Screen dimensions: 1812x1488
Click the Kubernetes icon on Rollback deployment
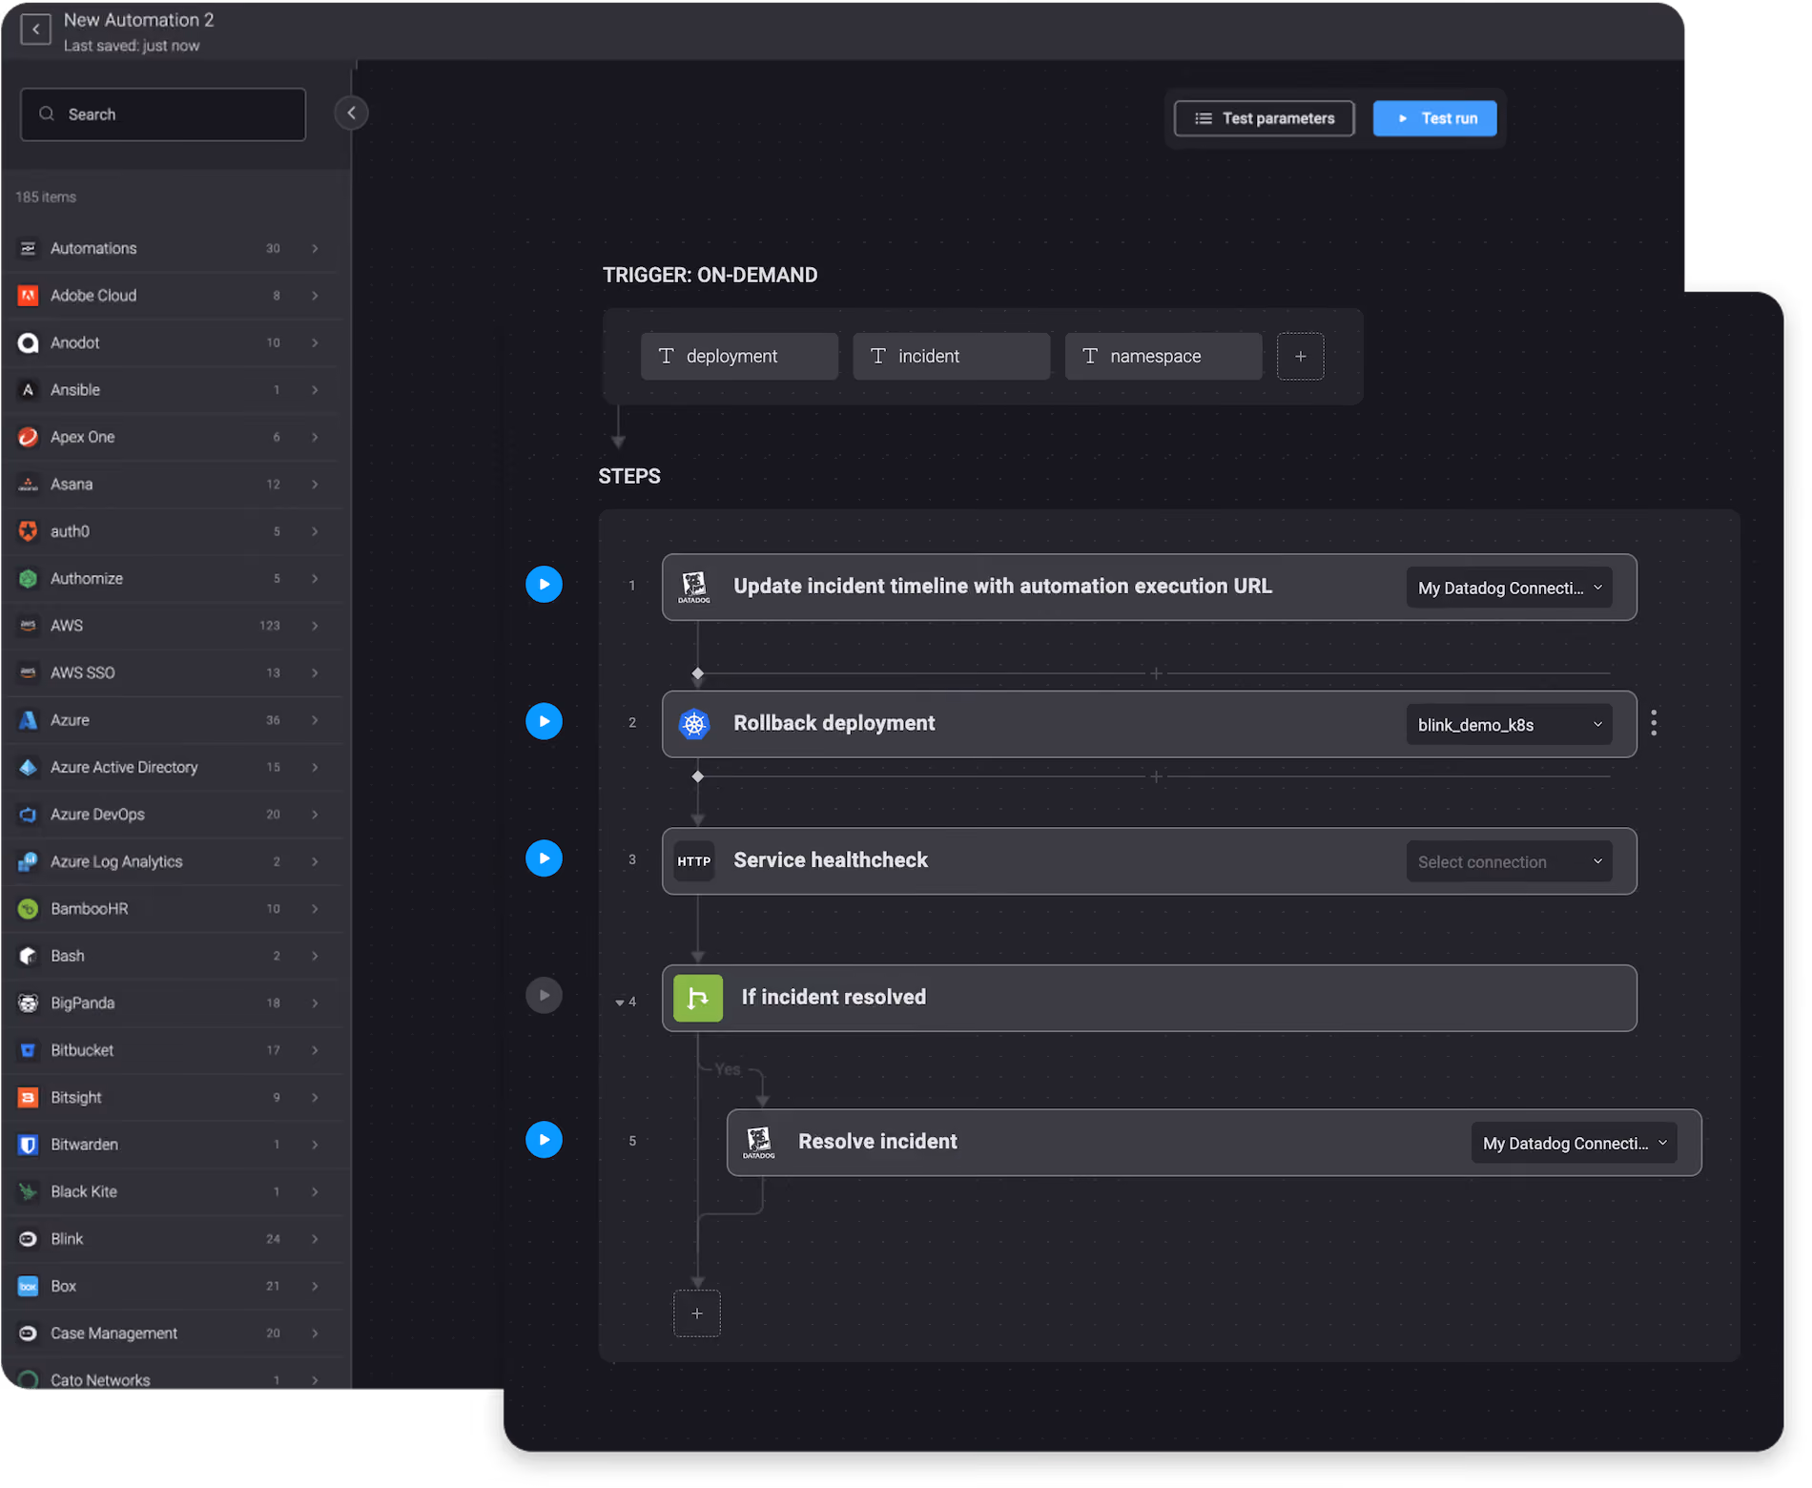pyautogui.click(x=694, y=724)
